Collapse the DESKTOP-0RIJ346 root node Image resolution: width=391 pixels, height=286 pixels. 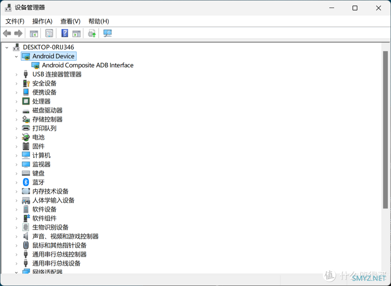(7, 47)
